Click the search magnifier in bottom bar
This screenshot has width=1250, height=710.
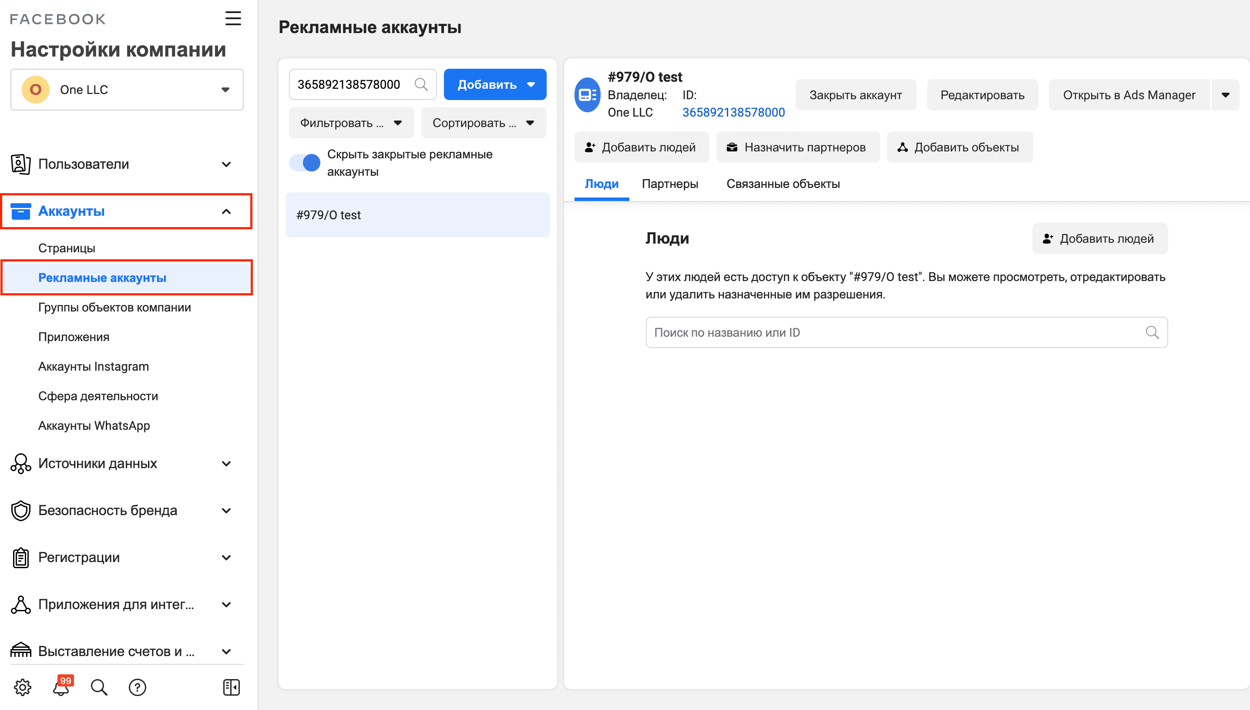(x=99, y=687)
